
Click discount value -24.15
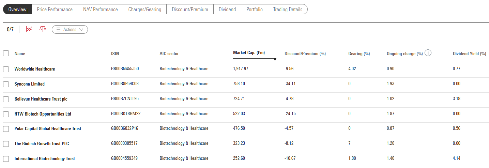[290, 113]
